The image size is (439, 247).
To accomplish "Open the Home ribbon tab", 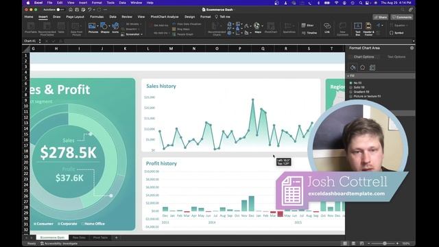I will pyautogui.click(x=29, y=16).
